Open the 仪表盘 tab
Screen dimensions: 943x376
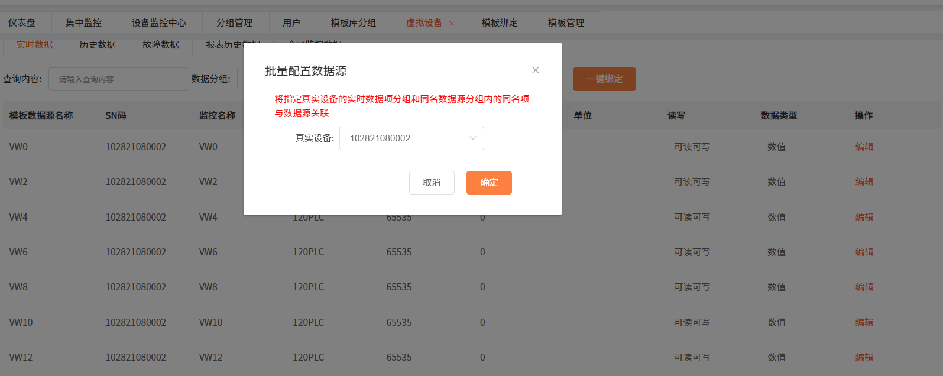(x=22, y=22)
